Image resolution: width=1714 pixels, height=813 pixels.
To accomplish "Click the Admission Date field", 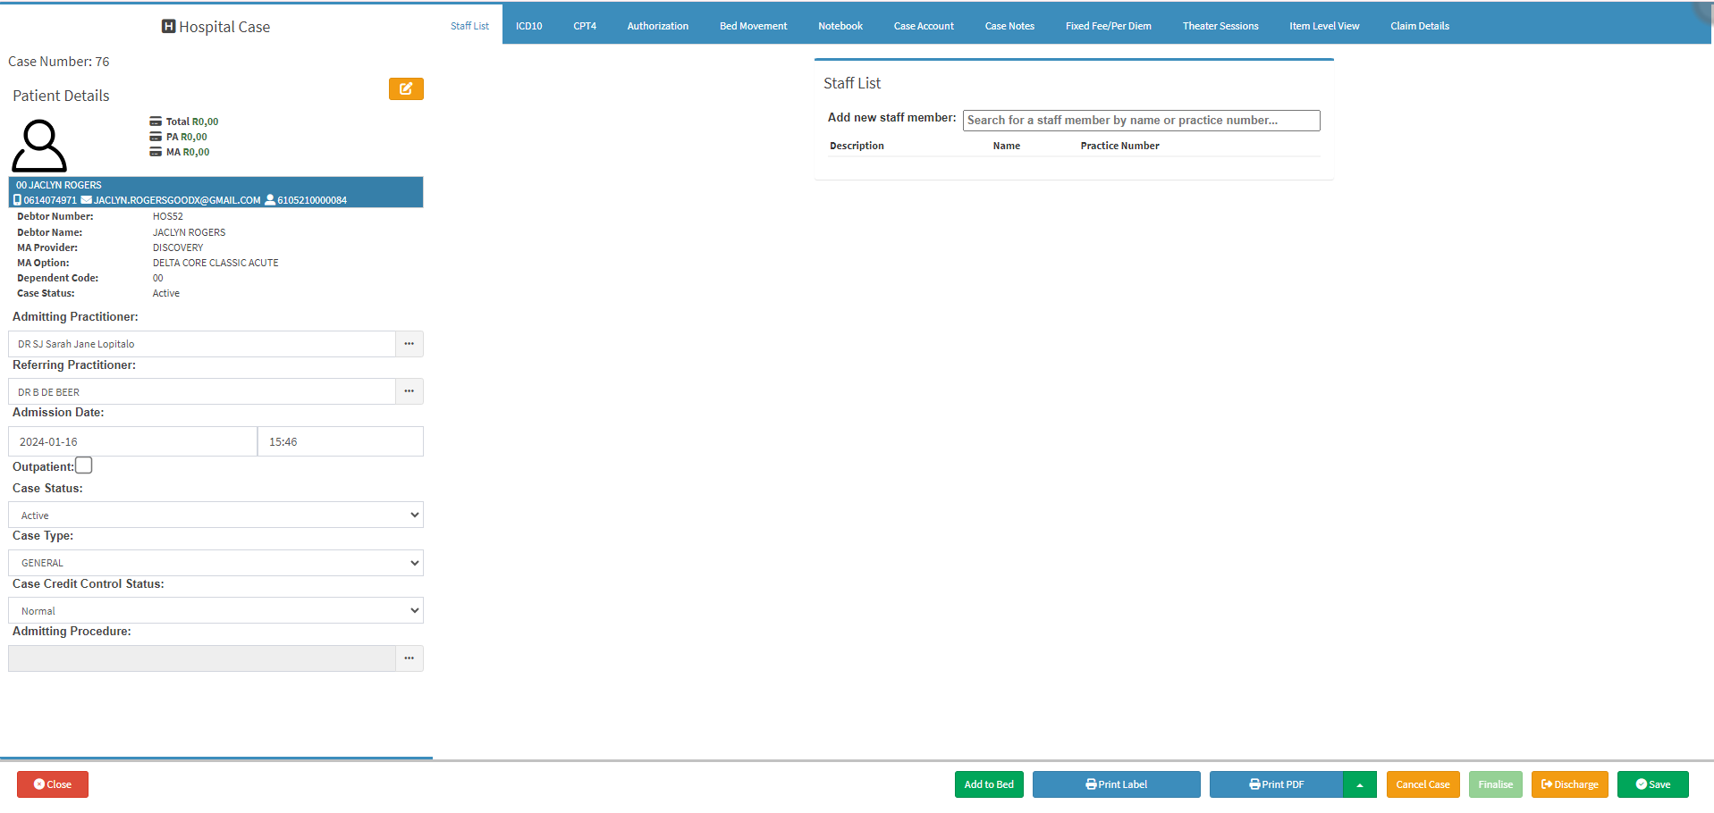I will (132, 442).
